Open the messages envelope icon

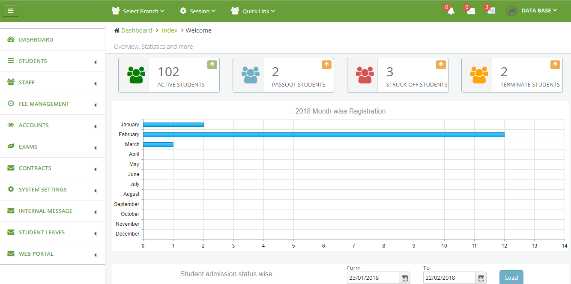point(471,11)
